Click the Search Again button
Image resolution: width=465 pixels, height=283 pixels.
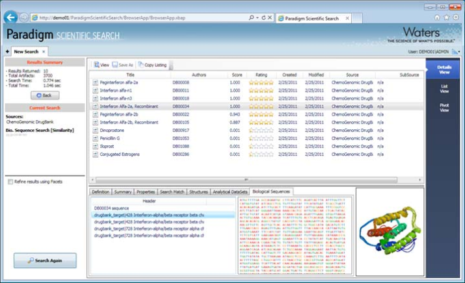click(x=45, y=260)
